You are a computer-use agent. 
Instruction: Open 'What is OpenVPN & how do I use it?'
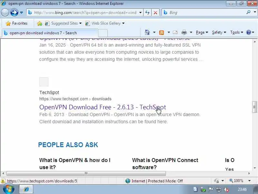[x=75, y=164]
